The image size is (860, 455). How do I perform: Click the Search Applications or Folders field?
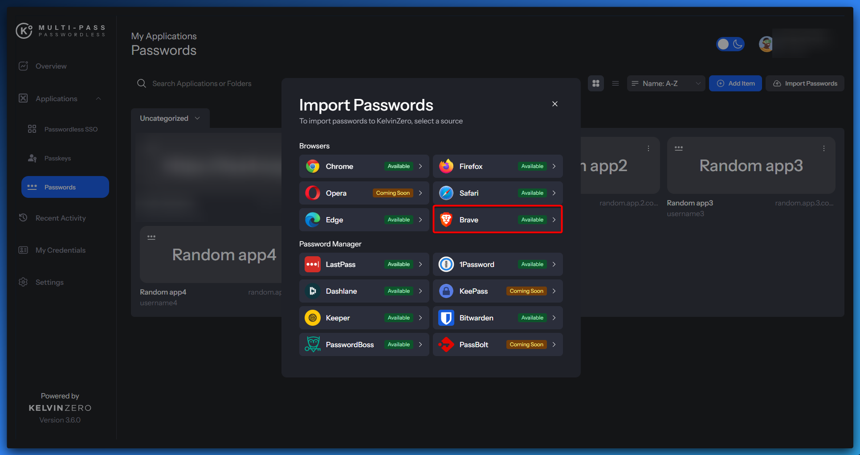click(202, 83)
